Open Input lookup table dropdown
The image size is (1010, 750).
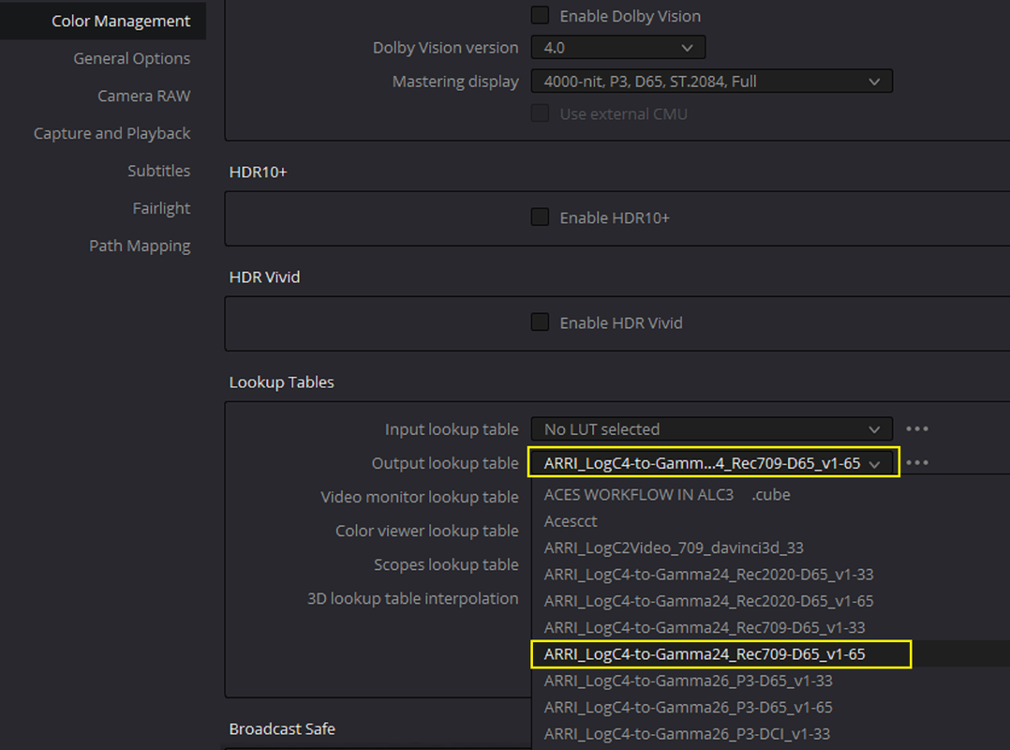[x=711, y=429]
